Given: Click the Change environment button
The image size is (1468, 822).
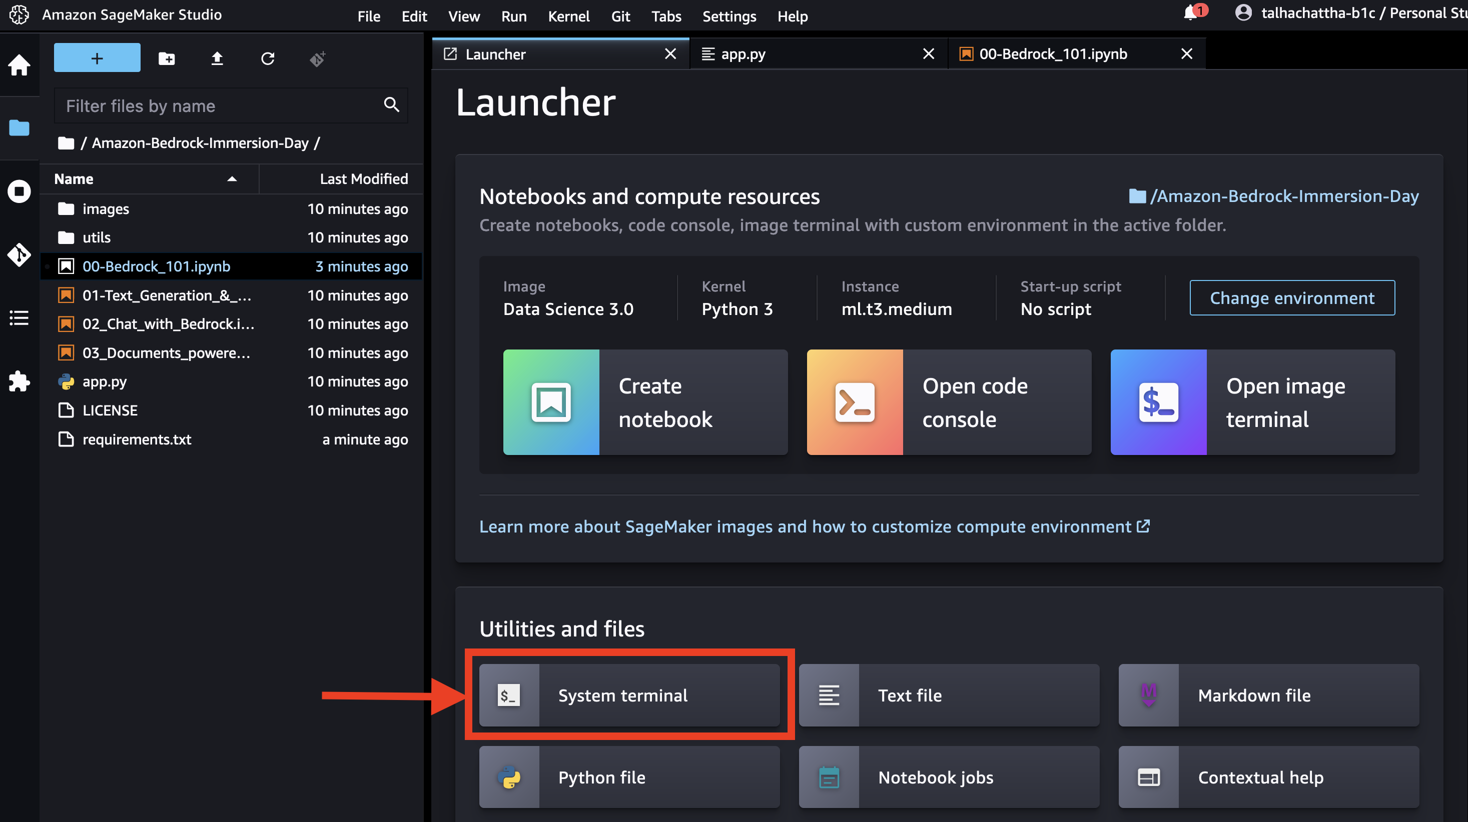Looking at the screenshot, I should (x=1291, y=297).
